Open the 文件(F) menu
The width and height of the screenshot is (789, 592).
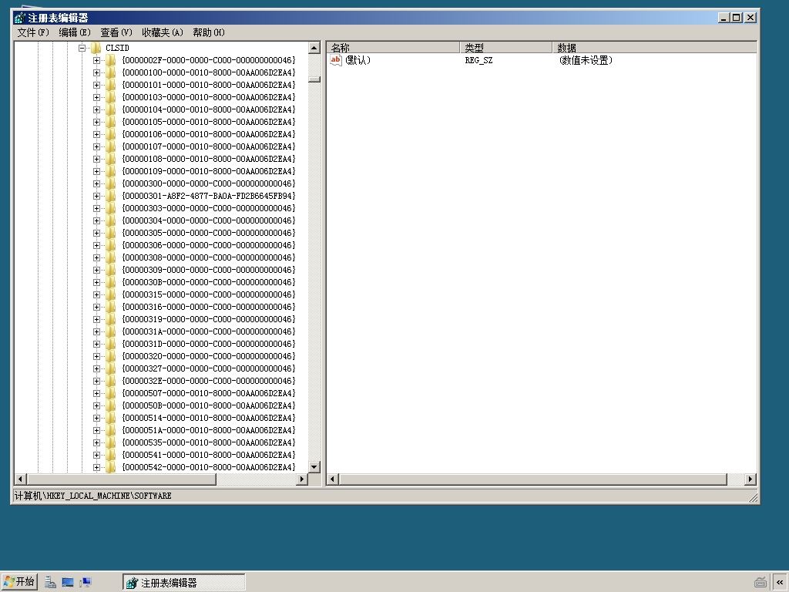32,32
